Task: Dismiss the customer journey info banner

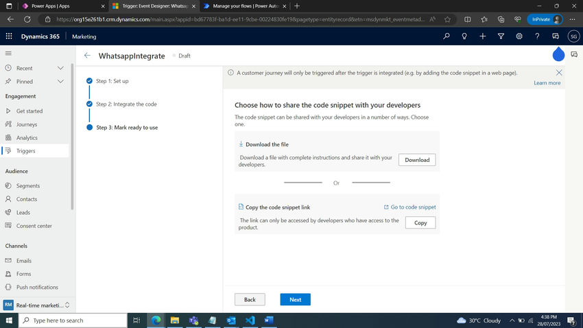Action: tap(559, 73)
